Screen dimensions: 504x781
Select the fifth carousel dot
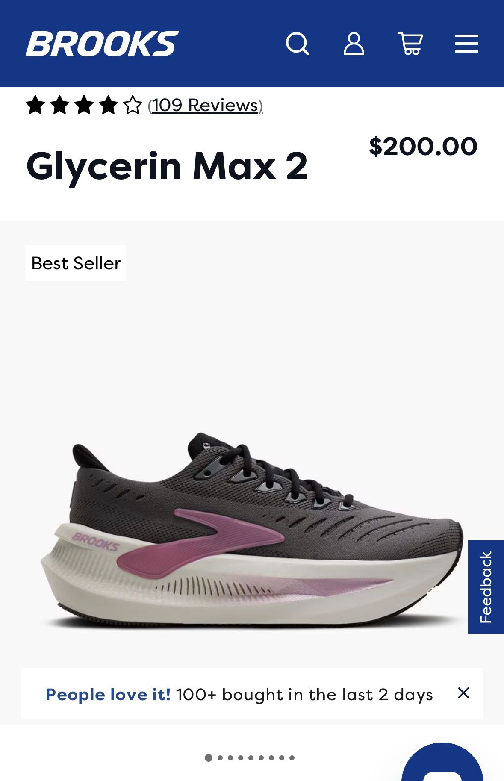pyautogui.click(x=251, y=758)
